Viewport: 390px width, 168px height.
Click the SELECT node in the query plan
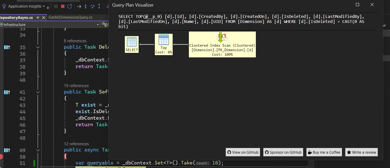[131, 44]
